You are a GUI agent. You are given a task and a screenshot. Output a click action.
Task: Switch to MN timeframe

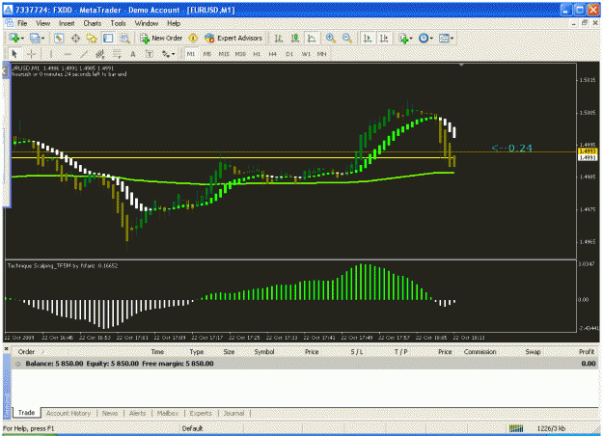[322, 54]
